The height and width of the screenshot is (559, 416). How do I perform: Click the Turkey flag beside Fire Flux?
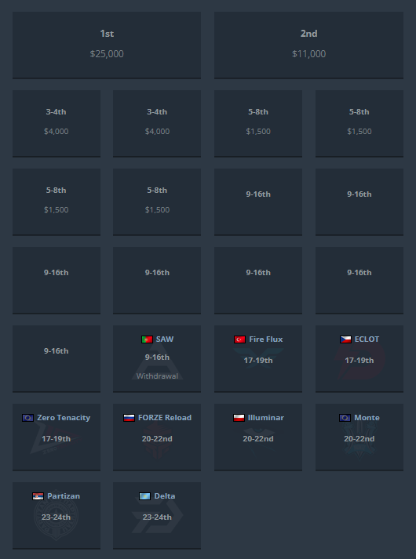[x=239, y=339]
